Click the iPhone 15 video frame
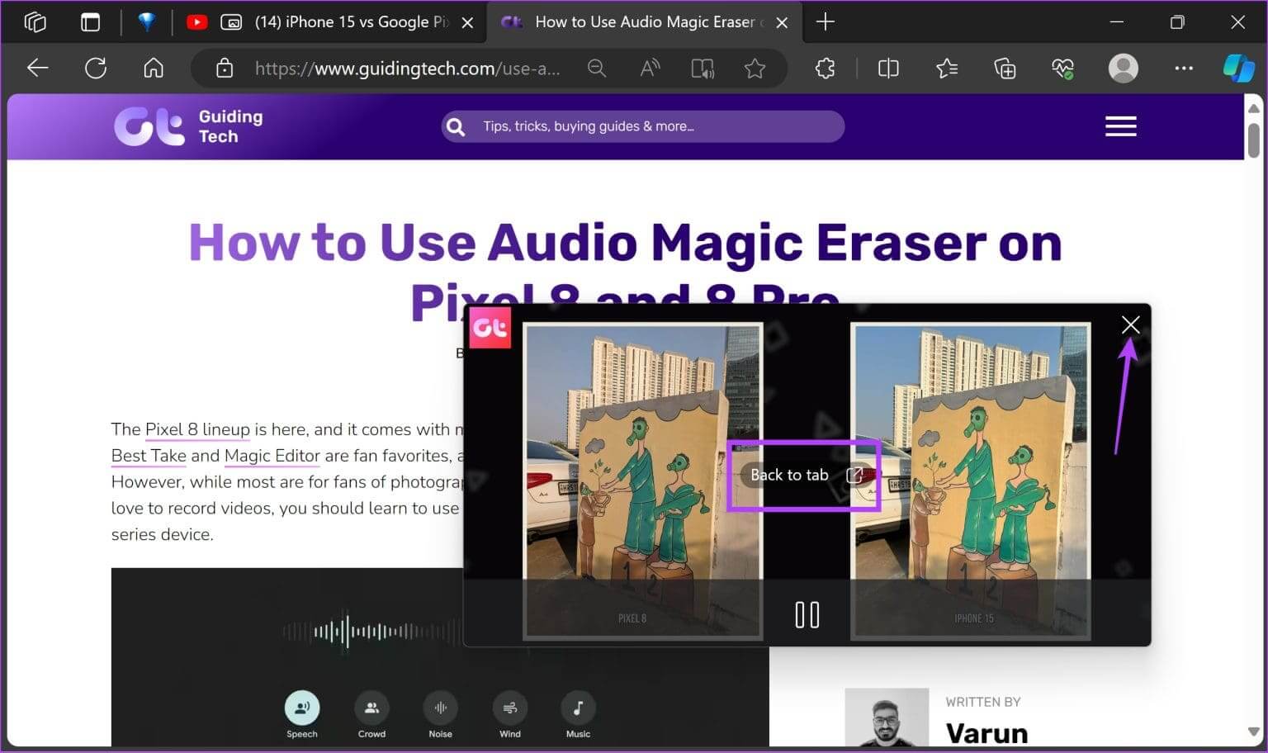The image size is (1268, 753). [x=971, y=481]
